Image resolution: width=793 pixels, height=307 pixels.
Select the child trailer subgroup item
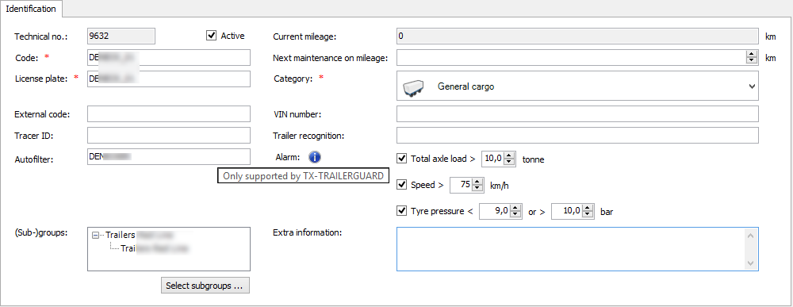click(x=155, y=248)
